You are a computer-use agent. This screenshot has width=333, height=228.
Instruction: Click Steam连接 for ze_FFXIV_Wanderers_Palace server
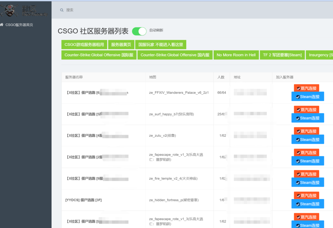tap(308, 97)
